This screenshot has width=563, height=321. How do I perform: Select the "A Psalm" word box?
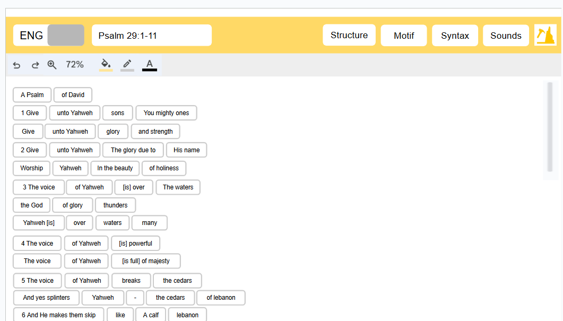tap(32, 95)
